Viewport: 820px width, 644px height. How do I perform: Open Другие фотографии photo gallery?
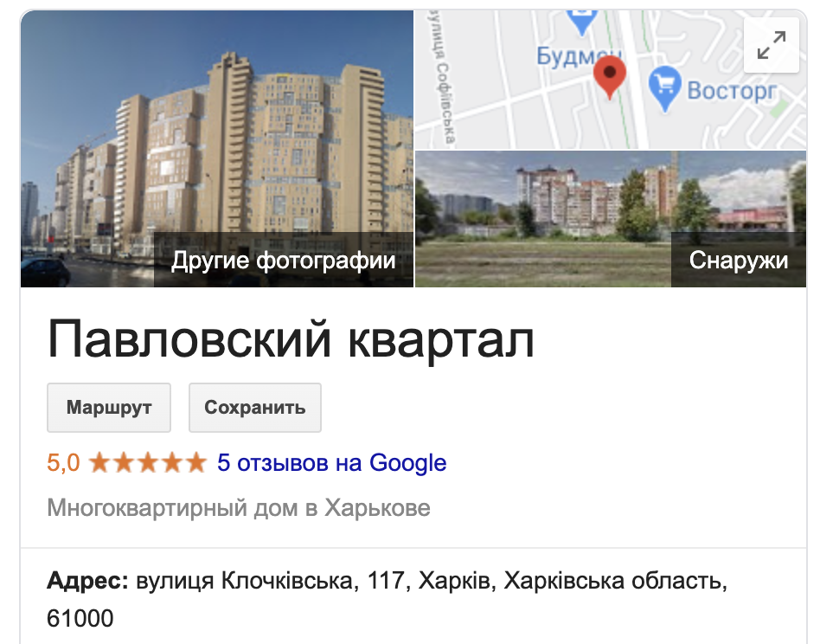click(284, 260)
